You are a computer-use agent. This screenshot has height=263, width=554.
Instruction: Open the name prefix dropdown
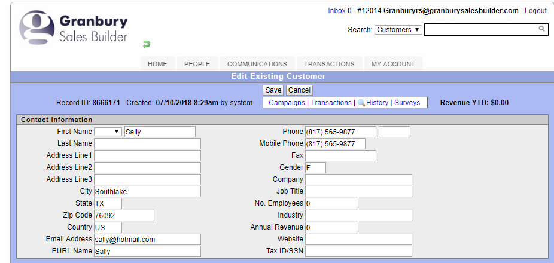click(108, 131)
